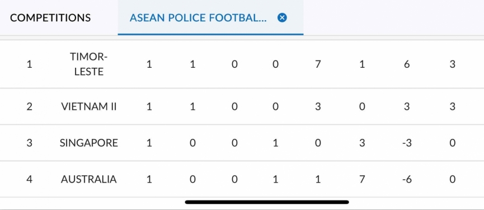484x210 pixels.
Task: Select rank 2 in Vietnam II row
Action: click(x=29, y=106)
